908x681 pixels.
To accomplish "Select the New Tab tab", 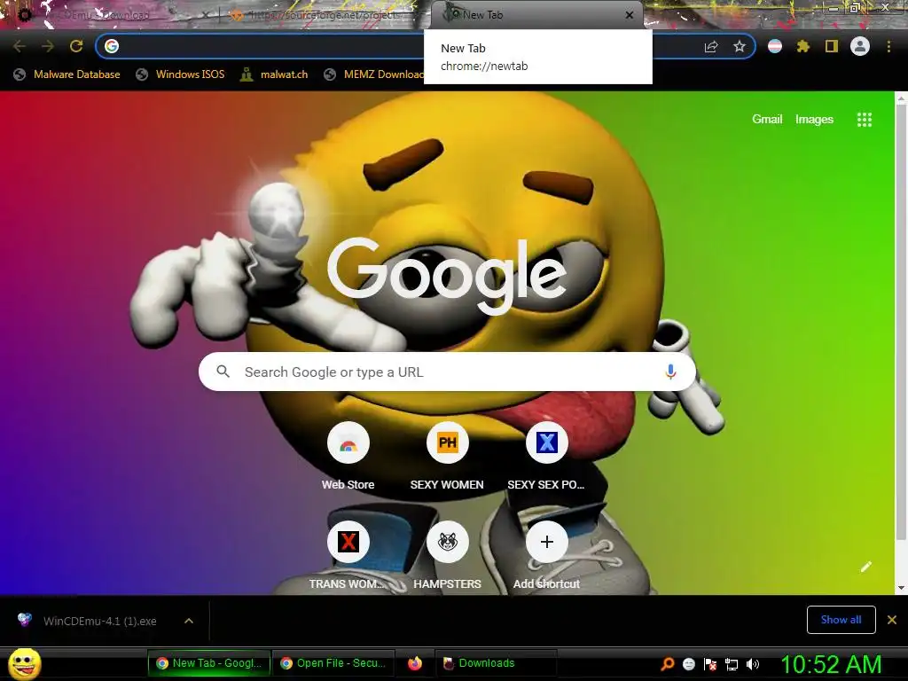I will [536, 15].
